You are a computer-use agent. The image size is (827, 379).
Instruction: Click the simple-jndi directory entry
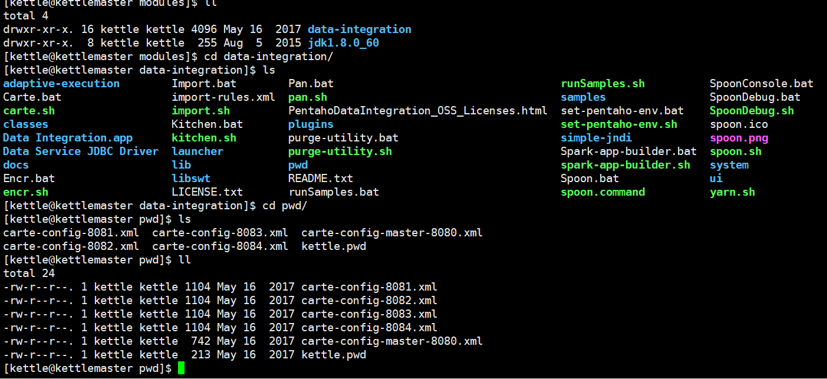tap(597, 138)
